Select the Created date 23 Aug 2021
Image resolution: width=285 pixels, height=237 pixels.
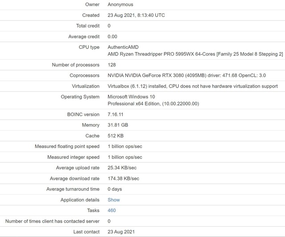click(121, 15)
